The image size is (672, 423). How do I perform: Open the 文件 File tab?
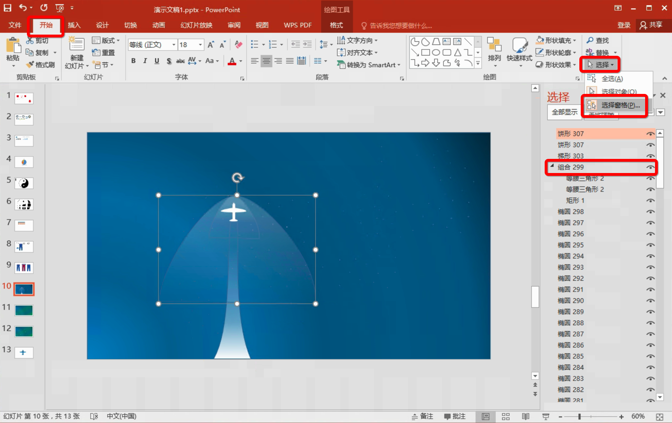(15, 25)
